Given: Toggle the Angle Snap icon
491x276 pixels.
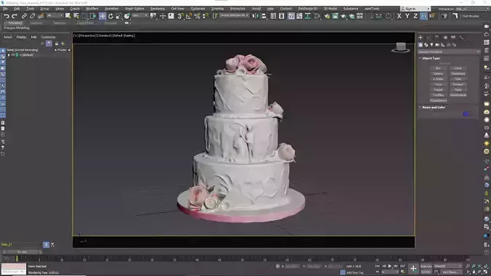Looking at the screenshot, I should (x=189, y=16).
